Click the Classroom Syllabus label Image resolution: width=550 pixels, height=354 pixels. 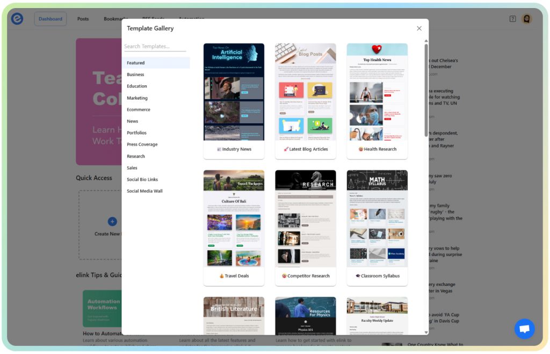(378, 276)
